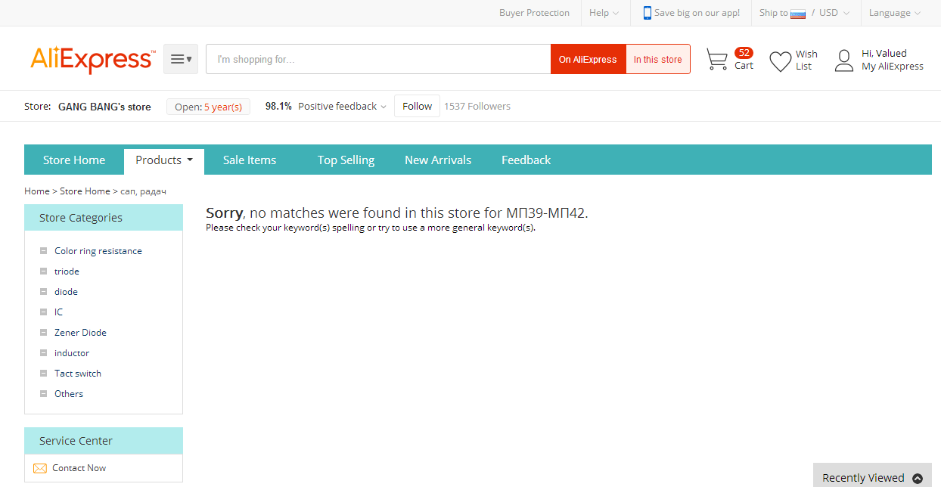Open the Products tab dropdown
This screenshot has height=487, width=941.
(164, 160)
